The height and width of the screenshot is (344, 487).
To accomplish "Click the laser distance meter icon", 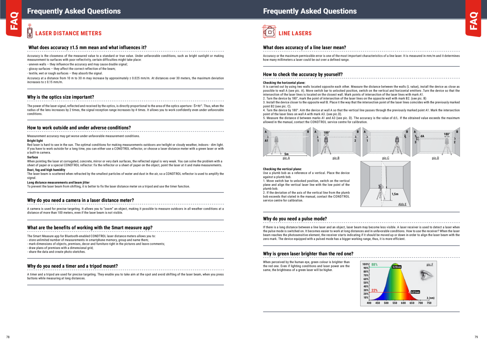I will tap(29, 31).
